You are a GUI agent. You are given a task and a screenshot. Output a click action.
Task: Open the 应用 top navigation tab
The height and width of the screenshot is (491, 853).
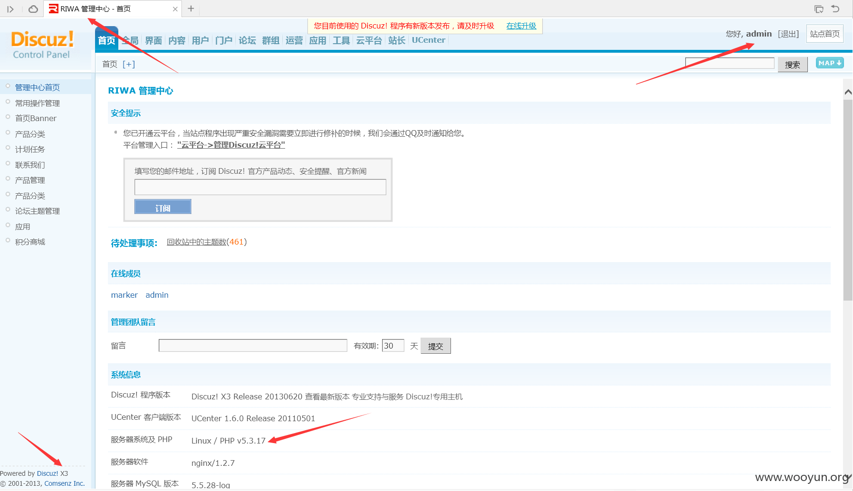(x=317, y=40)
